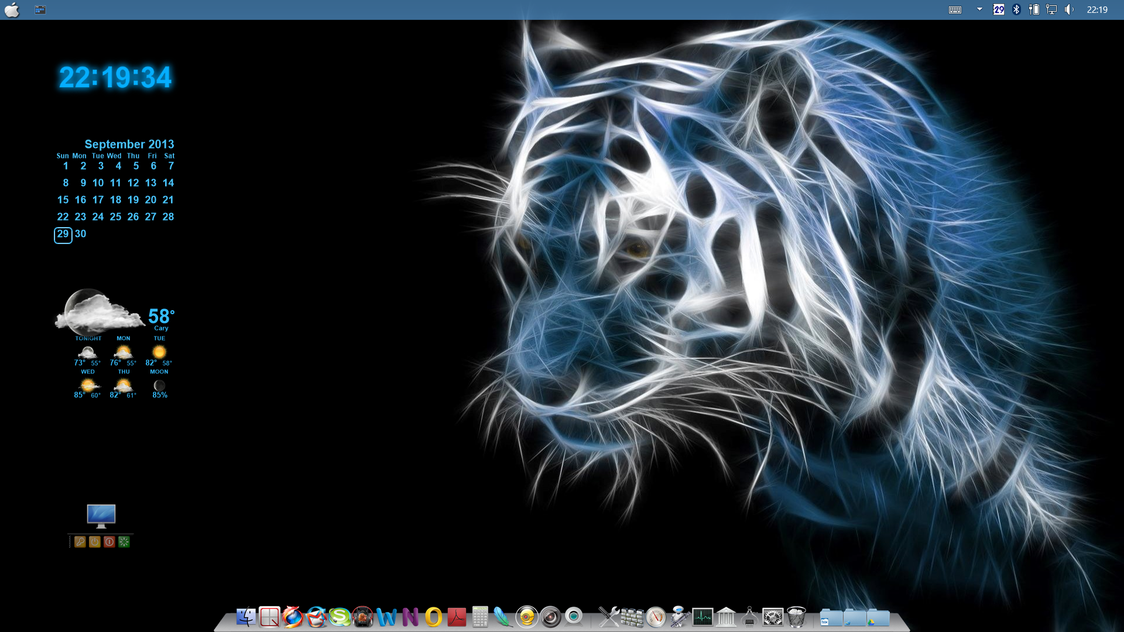Viewport: 1124px width, 632px height.
Task: Open the network connection tray icon
Action: click(1051, 9)
